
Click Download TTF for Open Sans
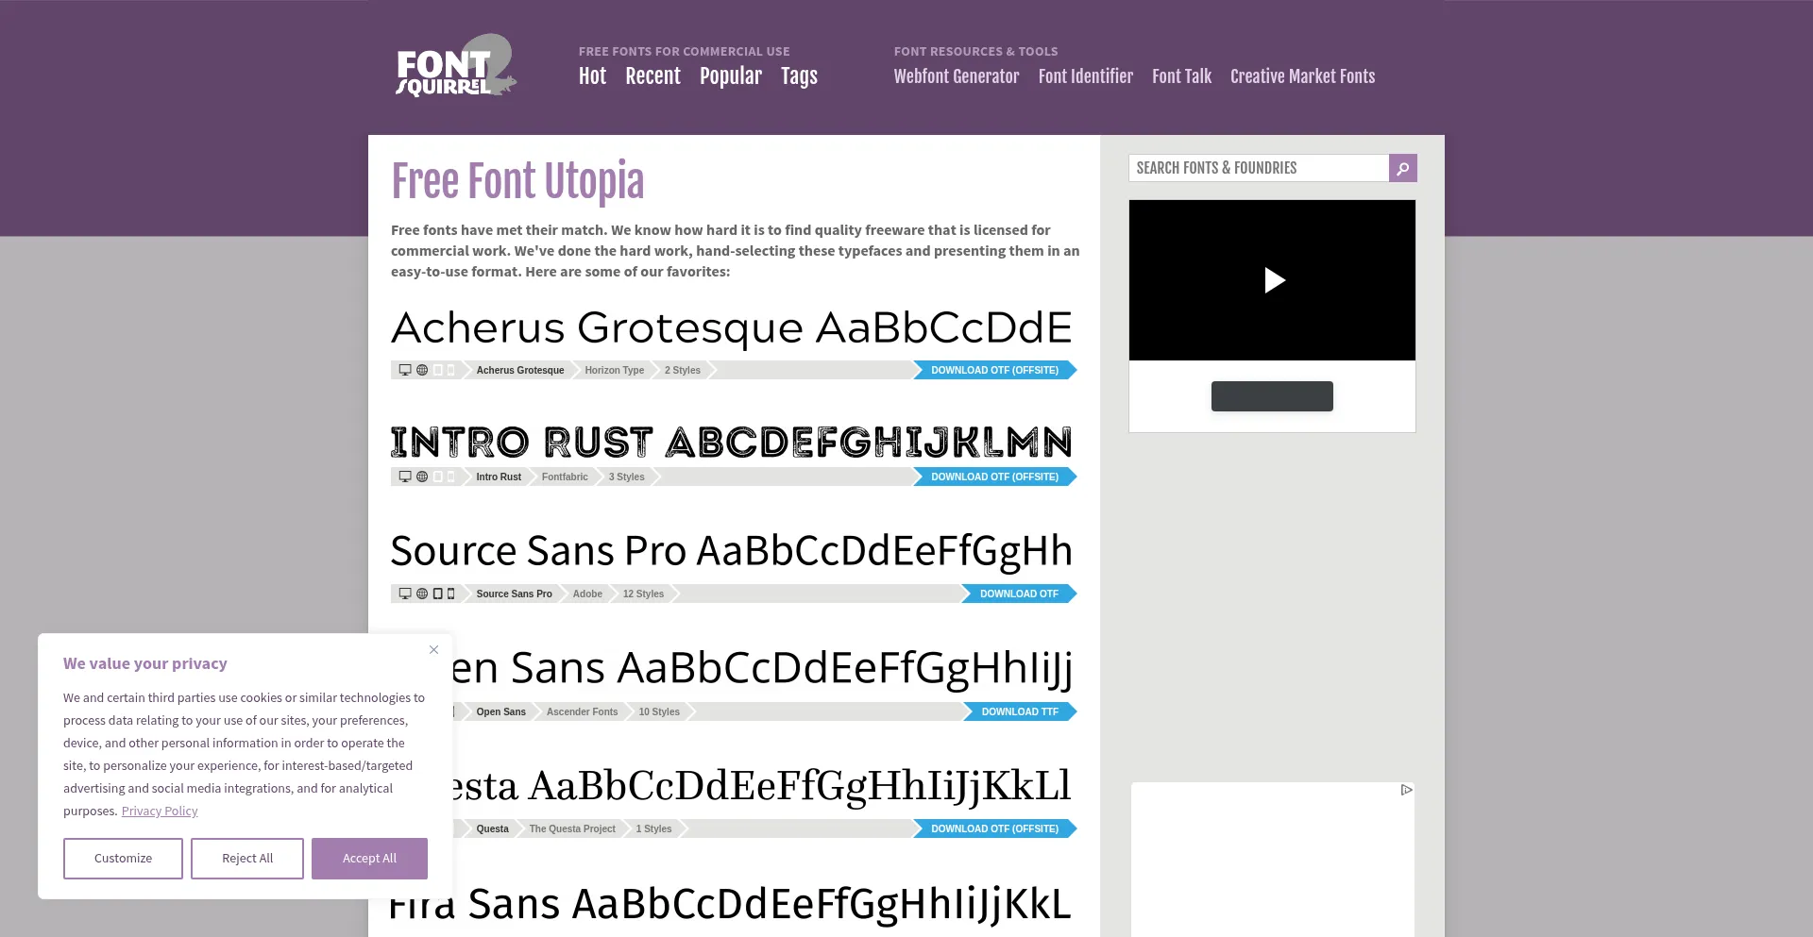[1020, 711]
